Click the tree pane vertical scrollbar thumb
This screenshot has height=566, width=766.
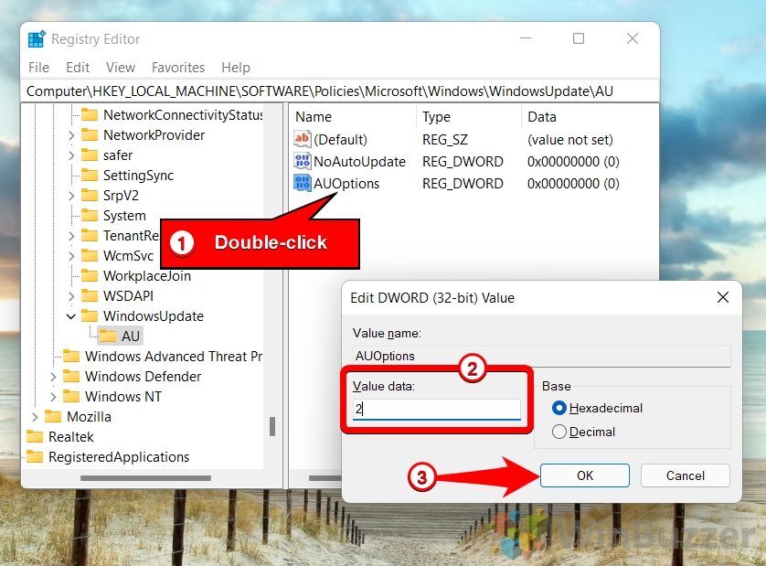pyautogui.click(x=272, y=426)
